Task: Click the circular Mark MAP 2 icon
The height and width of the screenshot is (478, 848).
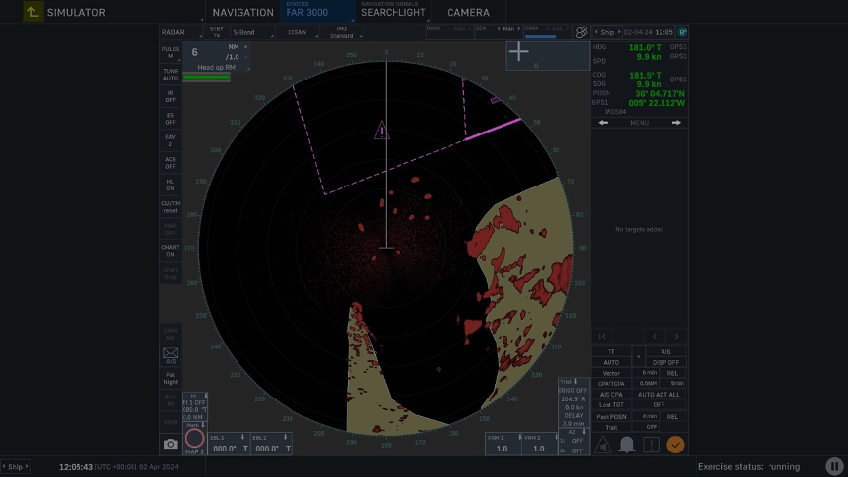Action: point(194,438)
